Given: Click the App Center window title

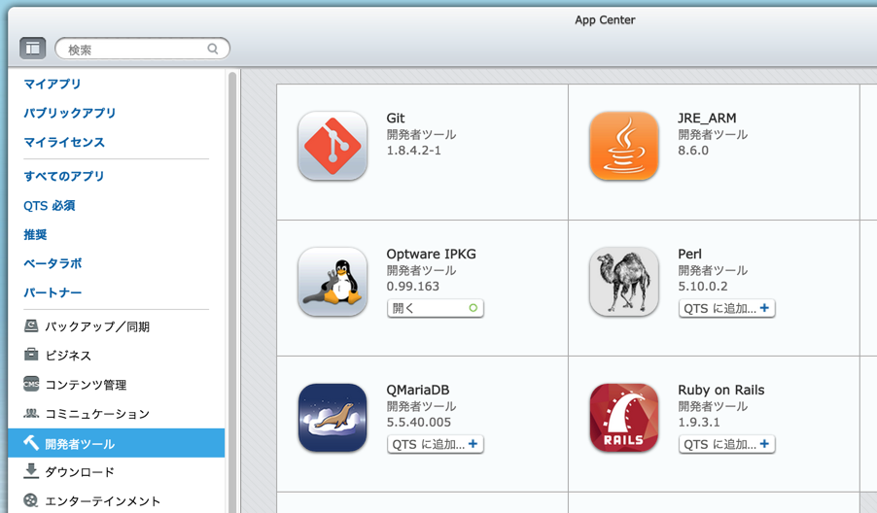Looking at the screenshot, I should (605, 19).
